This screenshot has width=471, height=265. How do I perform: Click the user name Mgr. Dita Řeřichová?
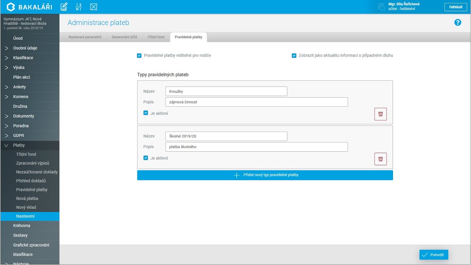[x=404, y=4]
